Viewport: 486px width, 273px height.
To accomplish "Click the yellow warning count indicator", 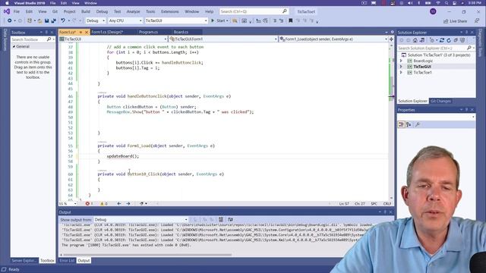I will pos(104,204).
